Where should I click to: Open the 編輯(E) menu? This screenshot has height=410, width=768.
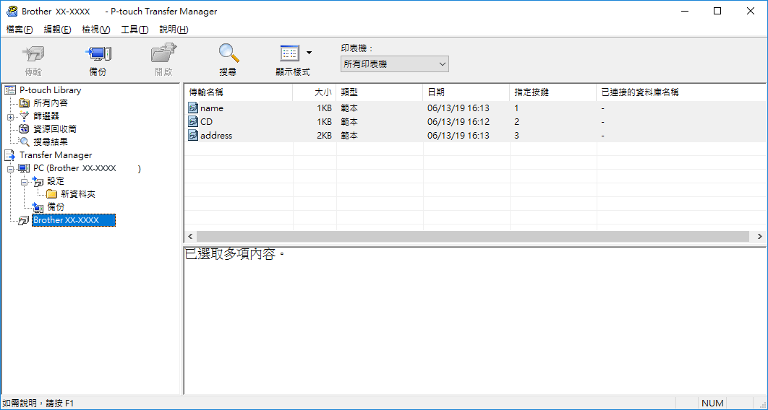[57, 30]
